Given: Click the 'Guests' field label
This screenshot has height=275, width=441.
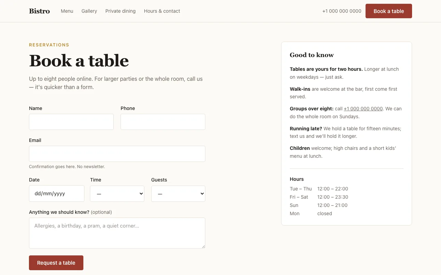Looking at the screenshot, I should (159, 180).
